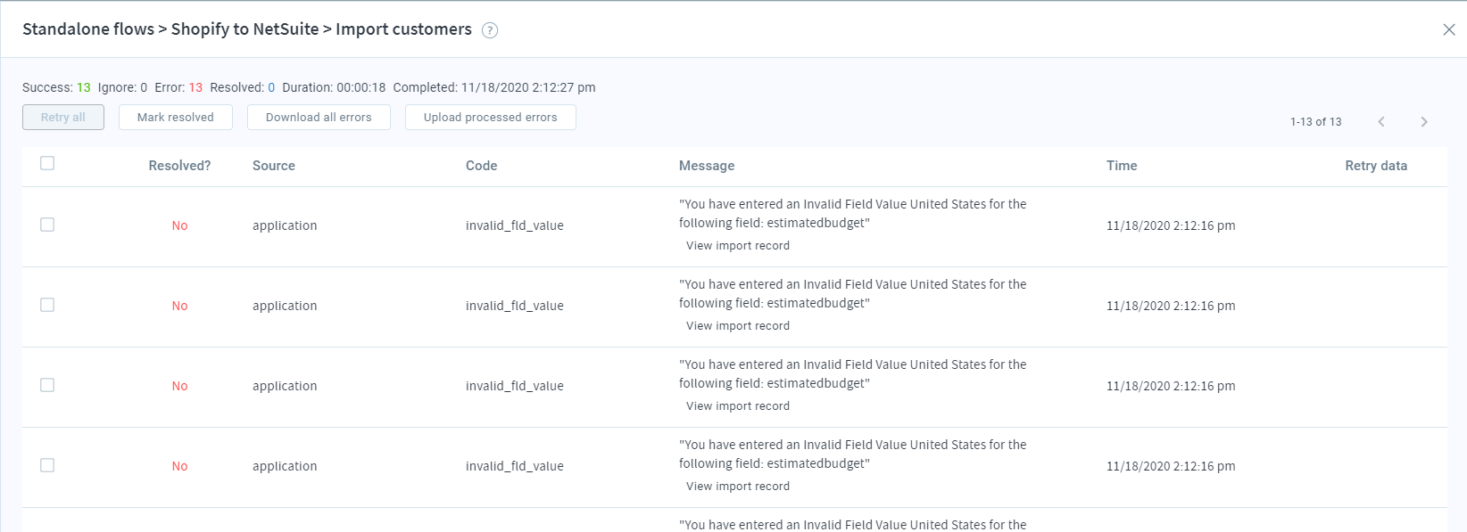The height and width of the screenshot is (532, 1467).
Task: Open View import record in the first row
Action: [x=738, y=246]
